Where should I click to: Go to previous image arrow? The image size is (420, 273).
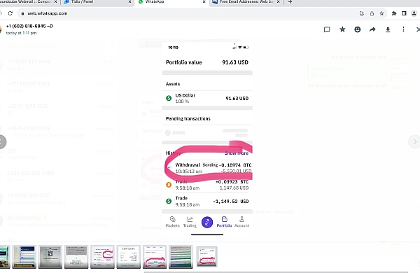[2, 141]
